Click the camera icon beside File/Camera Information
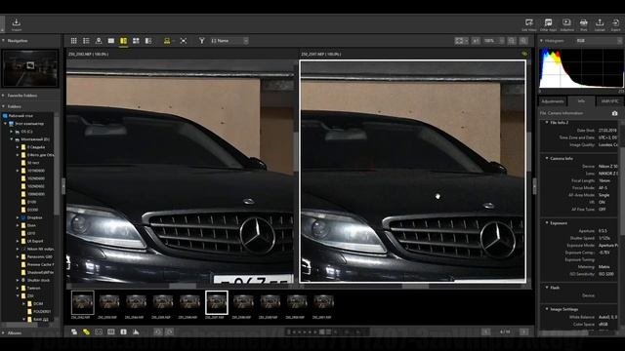The width and height of the screenshot is (625, 351). [614, 113]
